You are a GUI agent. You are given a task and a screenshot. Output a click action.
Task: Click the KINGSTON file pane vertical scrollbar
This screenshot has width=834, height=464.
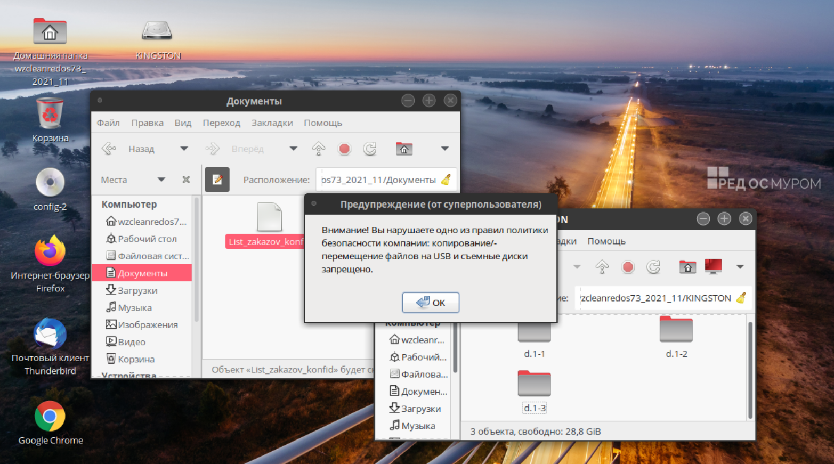click(750, 370)
